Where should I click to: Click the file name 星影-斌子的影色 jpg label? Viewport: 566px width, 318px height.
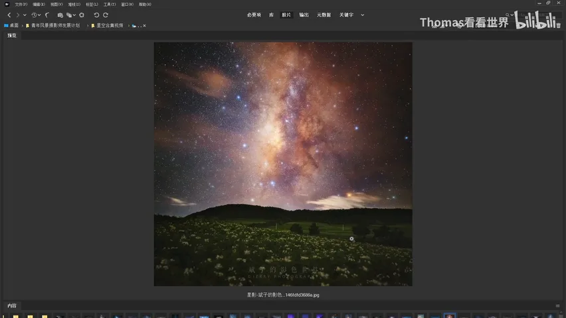click(x=283, y=295)
